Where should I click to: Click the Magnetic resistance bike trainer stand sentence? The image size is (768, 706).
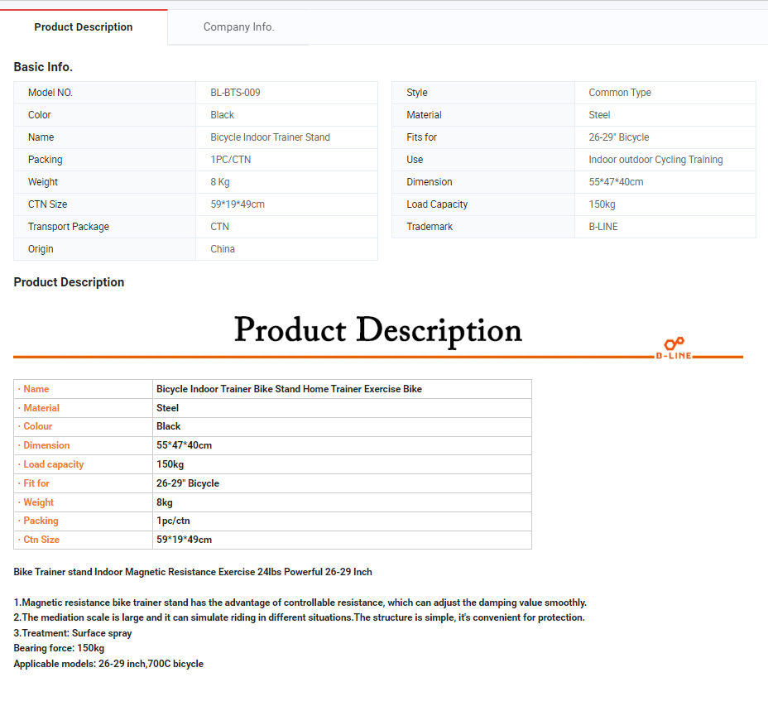pyautogui.click(x=300, y=603)
